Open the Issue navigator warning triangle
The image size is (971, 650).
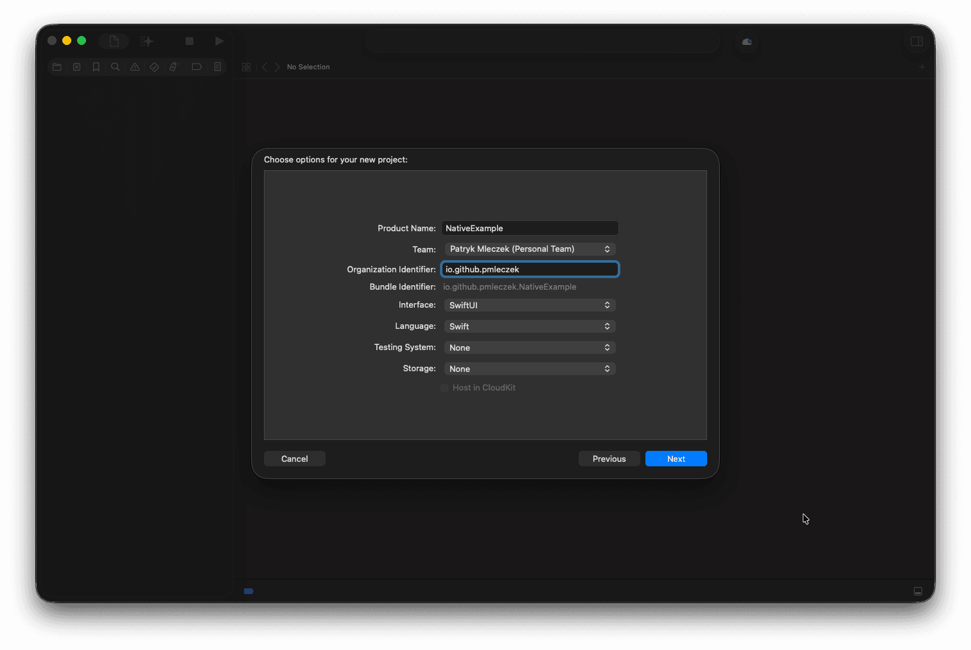[135, 67]
